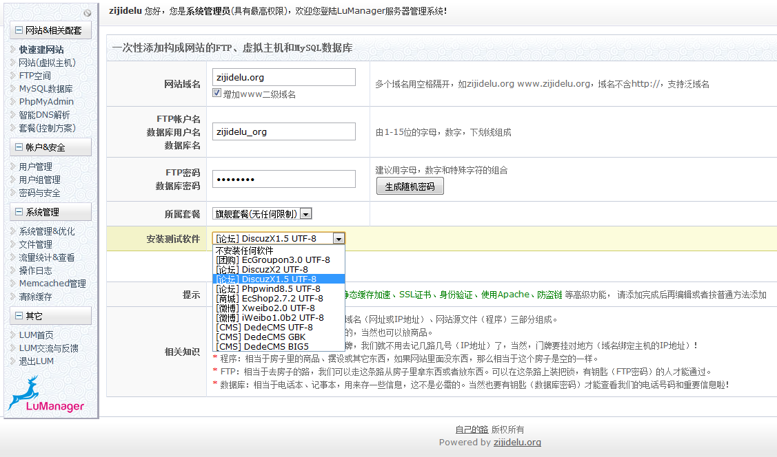Collapse the 网站&相关配套 section
777x457 pixels.
click(x=19, y=31)
